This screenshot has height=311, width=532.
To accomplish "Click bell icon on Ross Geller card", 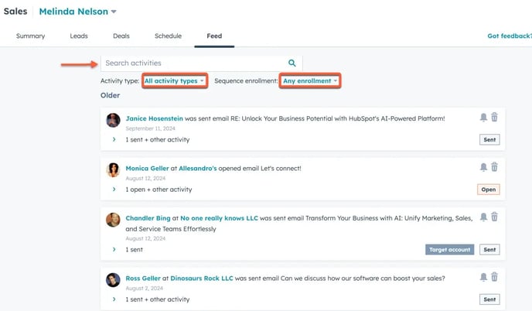I will pos(483,277).
